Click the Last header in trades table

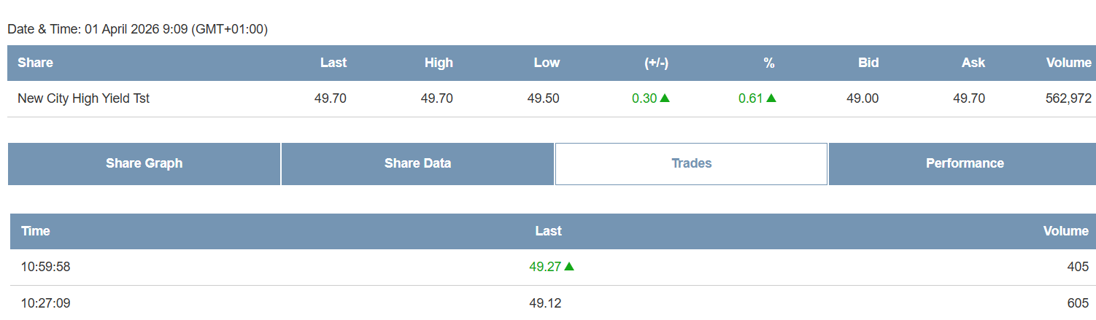[548, 231]
